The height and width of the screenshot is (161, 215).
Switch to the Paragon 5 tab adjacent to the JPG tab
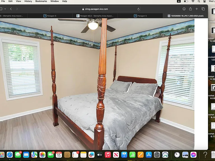pyautogui.click(x=140, y=16)
